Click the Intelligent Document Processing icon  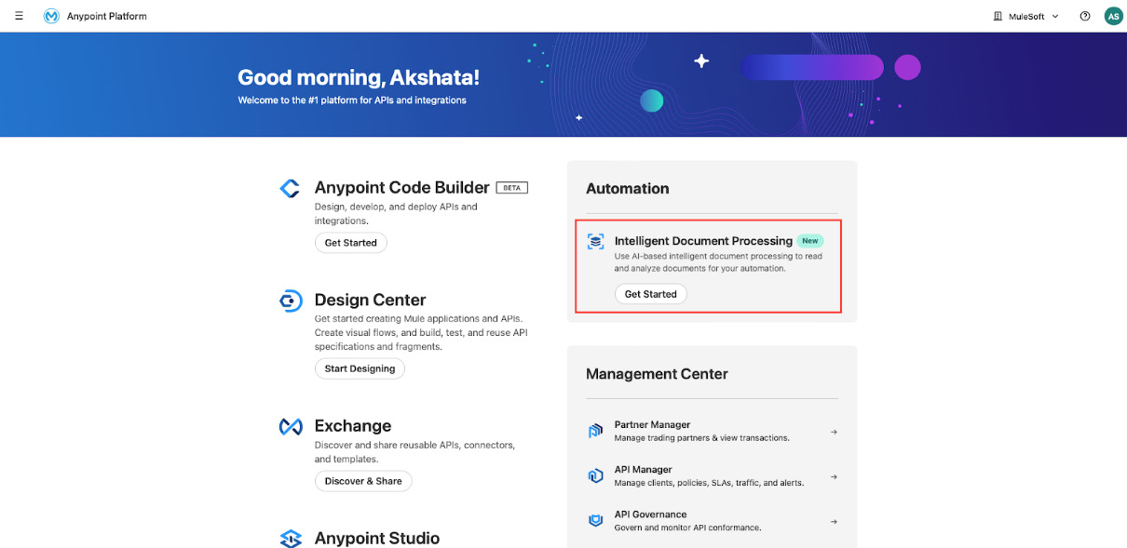(x=595, y=242)
